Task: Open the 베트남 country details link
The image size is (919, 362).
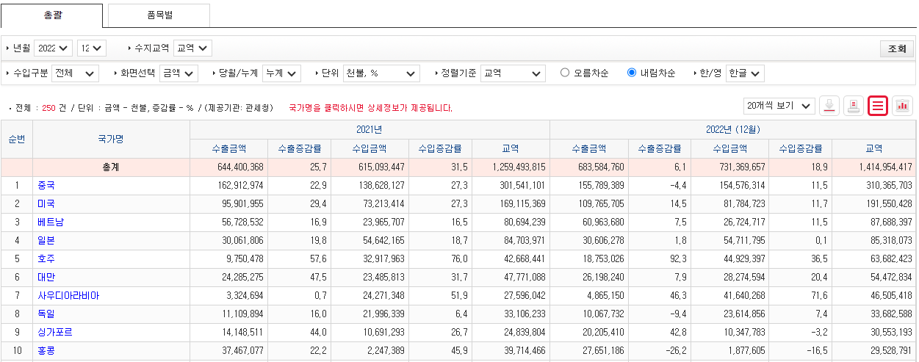Action: [x=51, y=222]
